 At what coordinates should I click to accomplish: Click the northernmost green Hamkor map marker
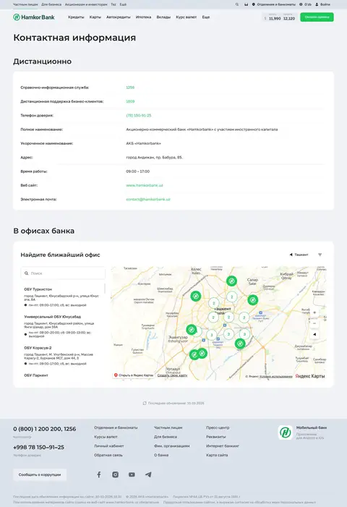point(231,281)
